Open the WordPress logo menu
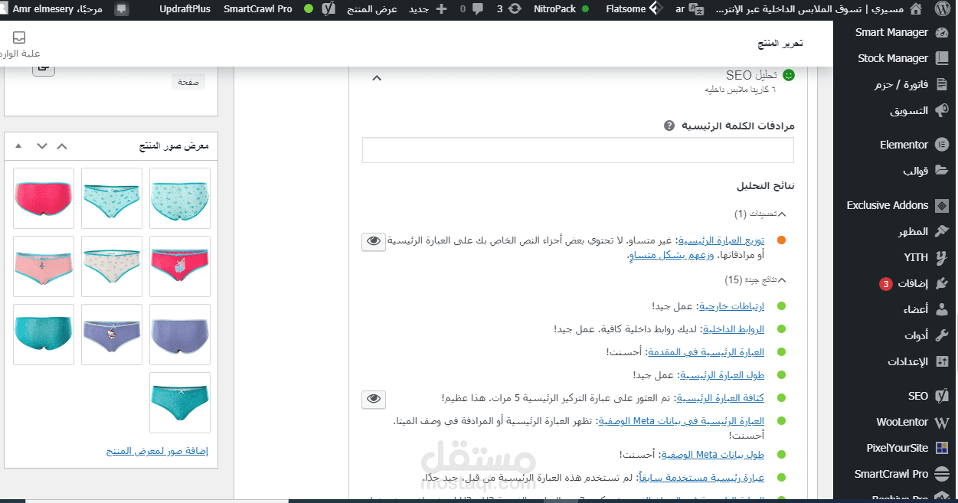The width and height of the screenshot is (958, 503). [943, 10]
